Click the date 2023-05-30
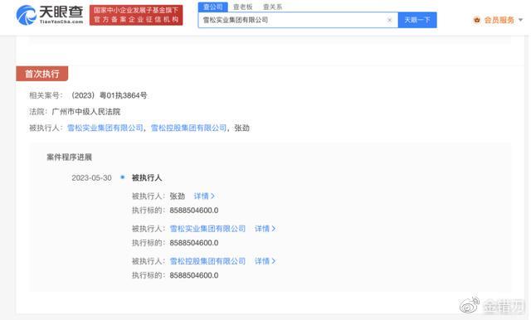Image resolution: width=531 pixels, height=320 pixels. point(91,178)
